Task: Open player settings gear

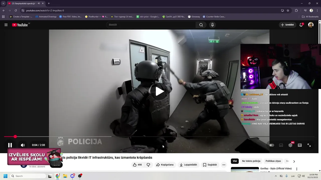Action: (x=290, y=145)
